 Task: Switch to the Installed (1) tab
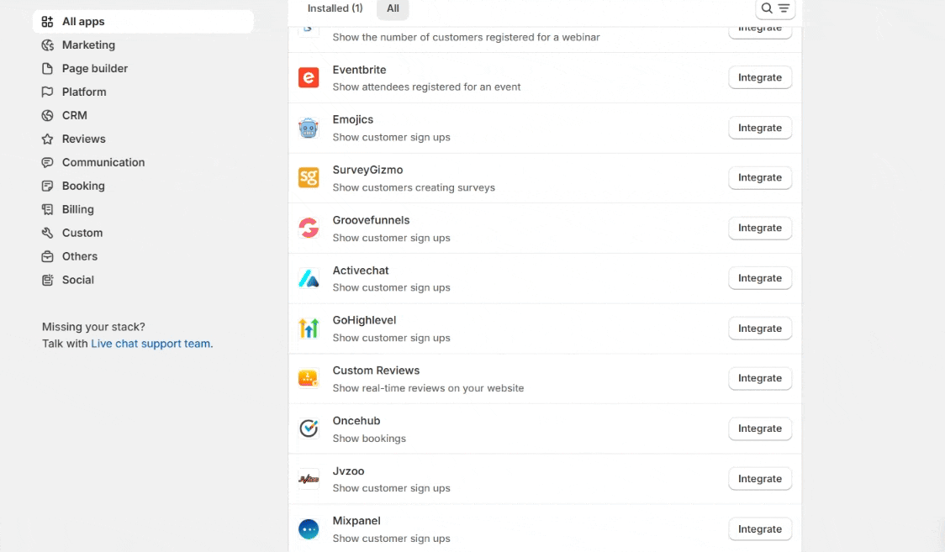(335, 8)
